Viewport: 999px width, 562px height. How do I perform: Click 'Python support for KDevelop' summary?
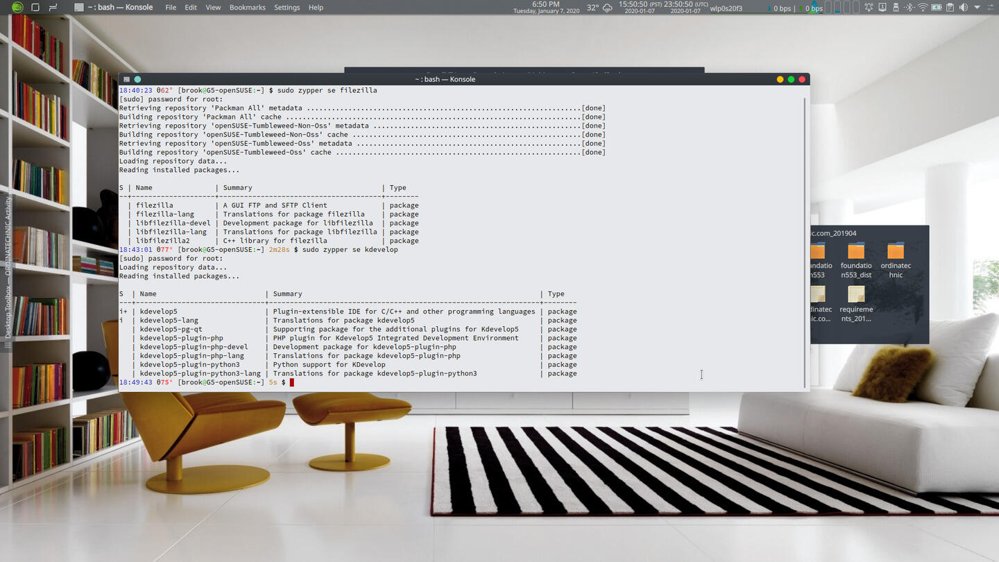click(330, 365)
